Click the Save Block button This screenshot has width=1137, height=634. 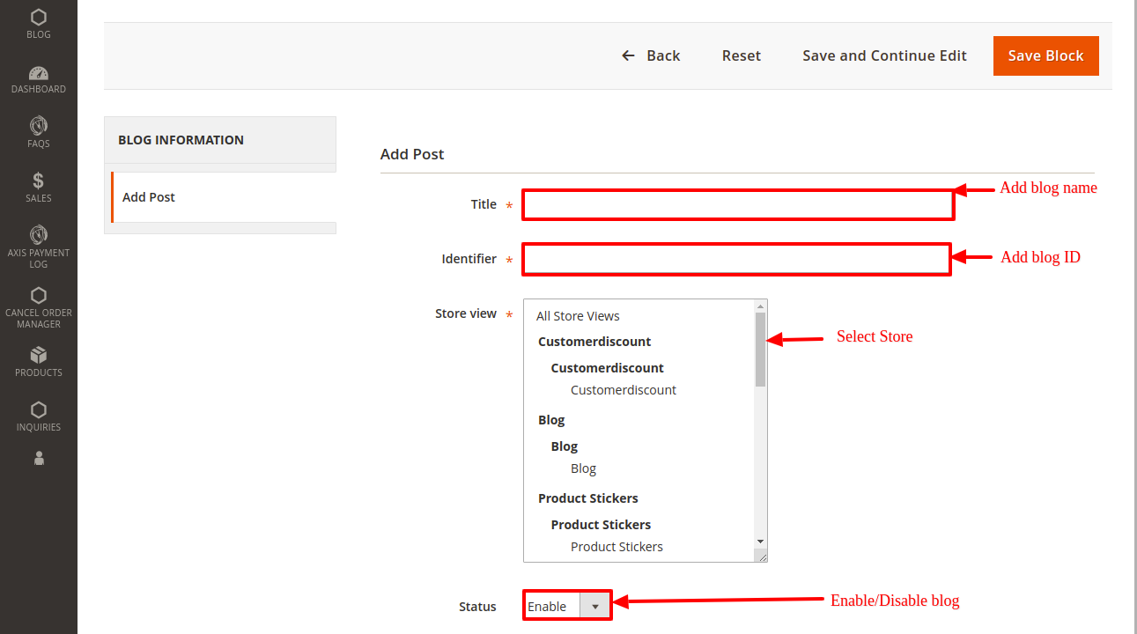coord(1045,55)
